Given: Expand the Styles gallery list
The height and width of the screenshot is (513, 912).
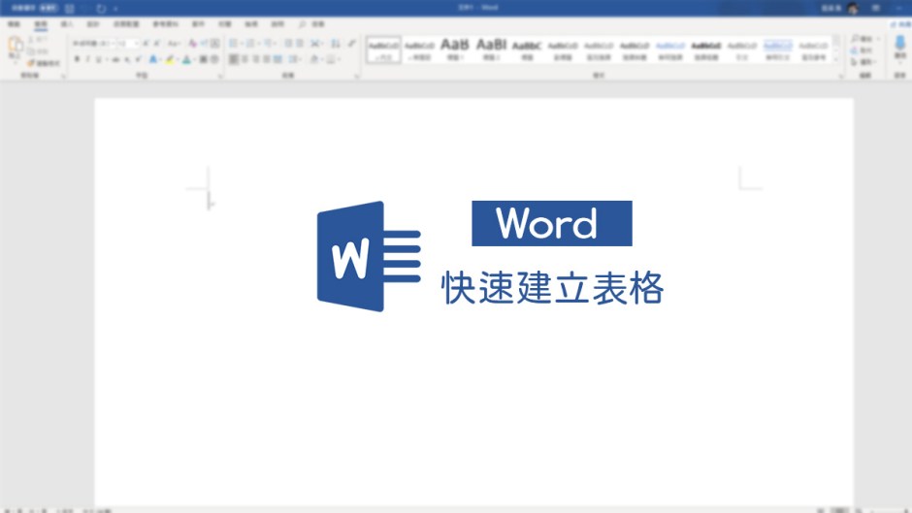Looking at the screenshot, I should (x=838, y=62).
